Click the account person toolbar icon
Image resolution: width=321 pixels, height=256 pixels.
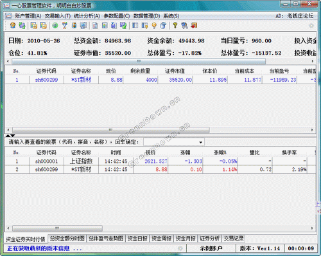[x=13, y=26]
